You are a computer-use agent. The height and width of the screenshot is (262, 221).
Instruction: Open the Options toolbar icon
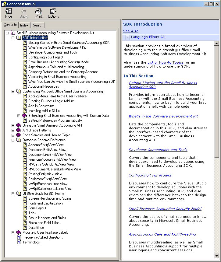point(53,11)
